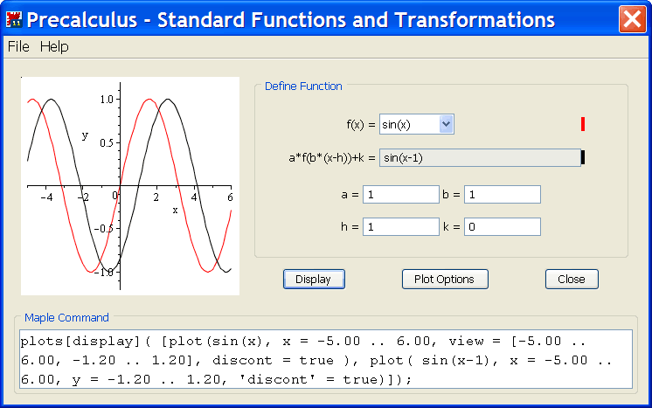Click the sin(x-1) transformed function field

pos(480,157)
